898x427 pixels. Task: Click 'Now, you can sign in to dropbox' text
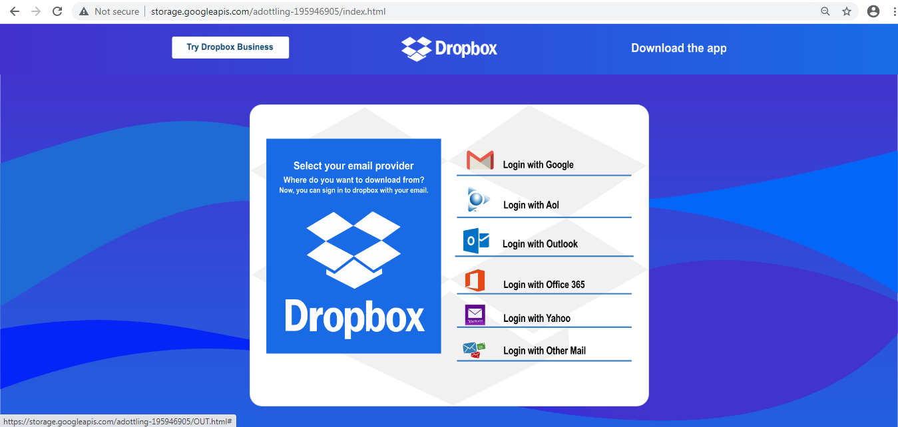(x=353, y=190)
